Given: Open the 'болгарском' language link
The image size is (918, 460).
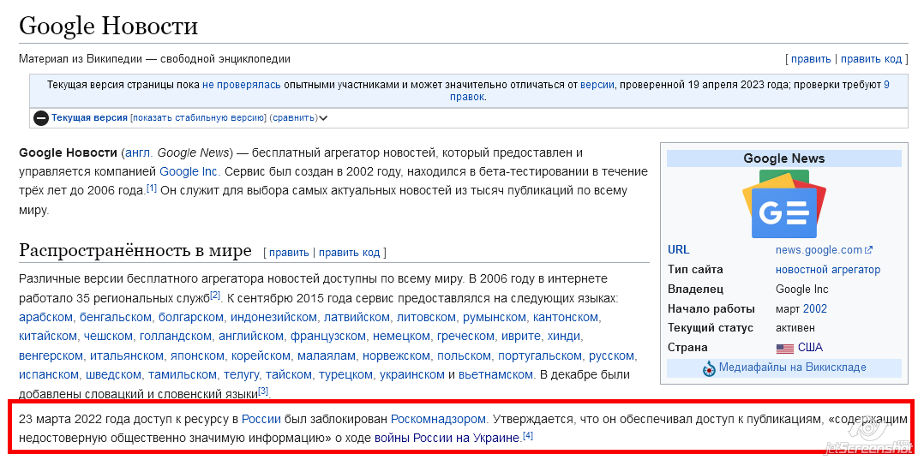Looking at the screenshot, I should click(191, 318).
